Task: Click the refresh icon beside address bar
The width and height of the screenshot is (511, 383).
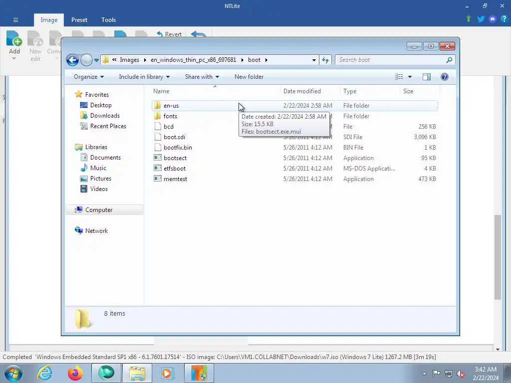Action: (325, 60)
